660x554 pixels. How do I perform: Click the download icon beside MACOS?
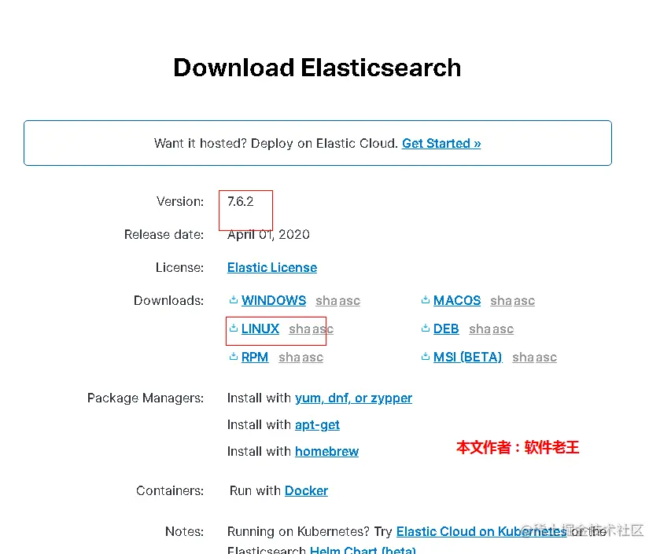click(x=426, y=300)
